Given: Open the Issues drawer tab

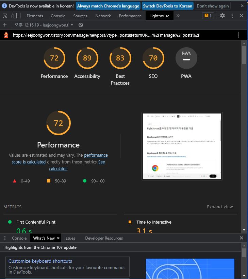Looking at the screenshot, I should coord(70,238).
